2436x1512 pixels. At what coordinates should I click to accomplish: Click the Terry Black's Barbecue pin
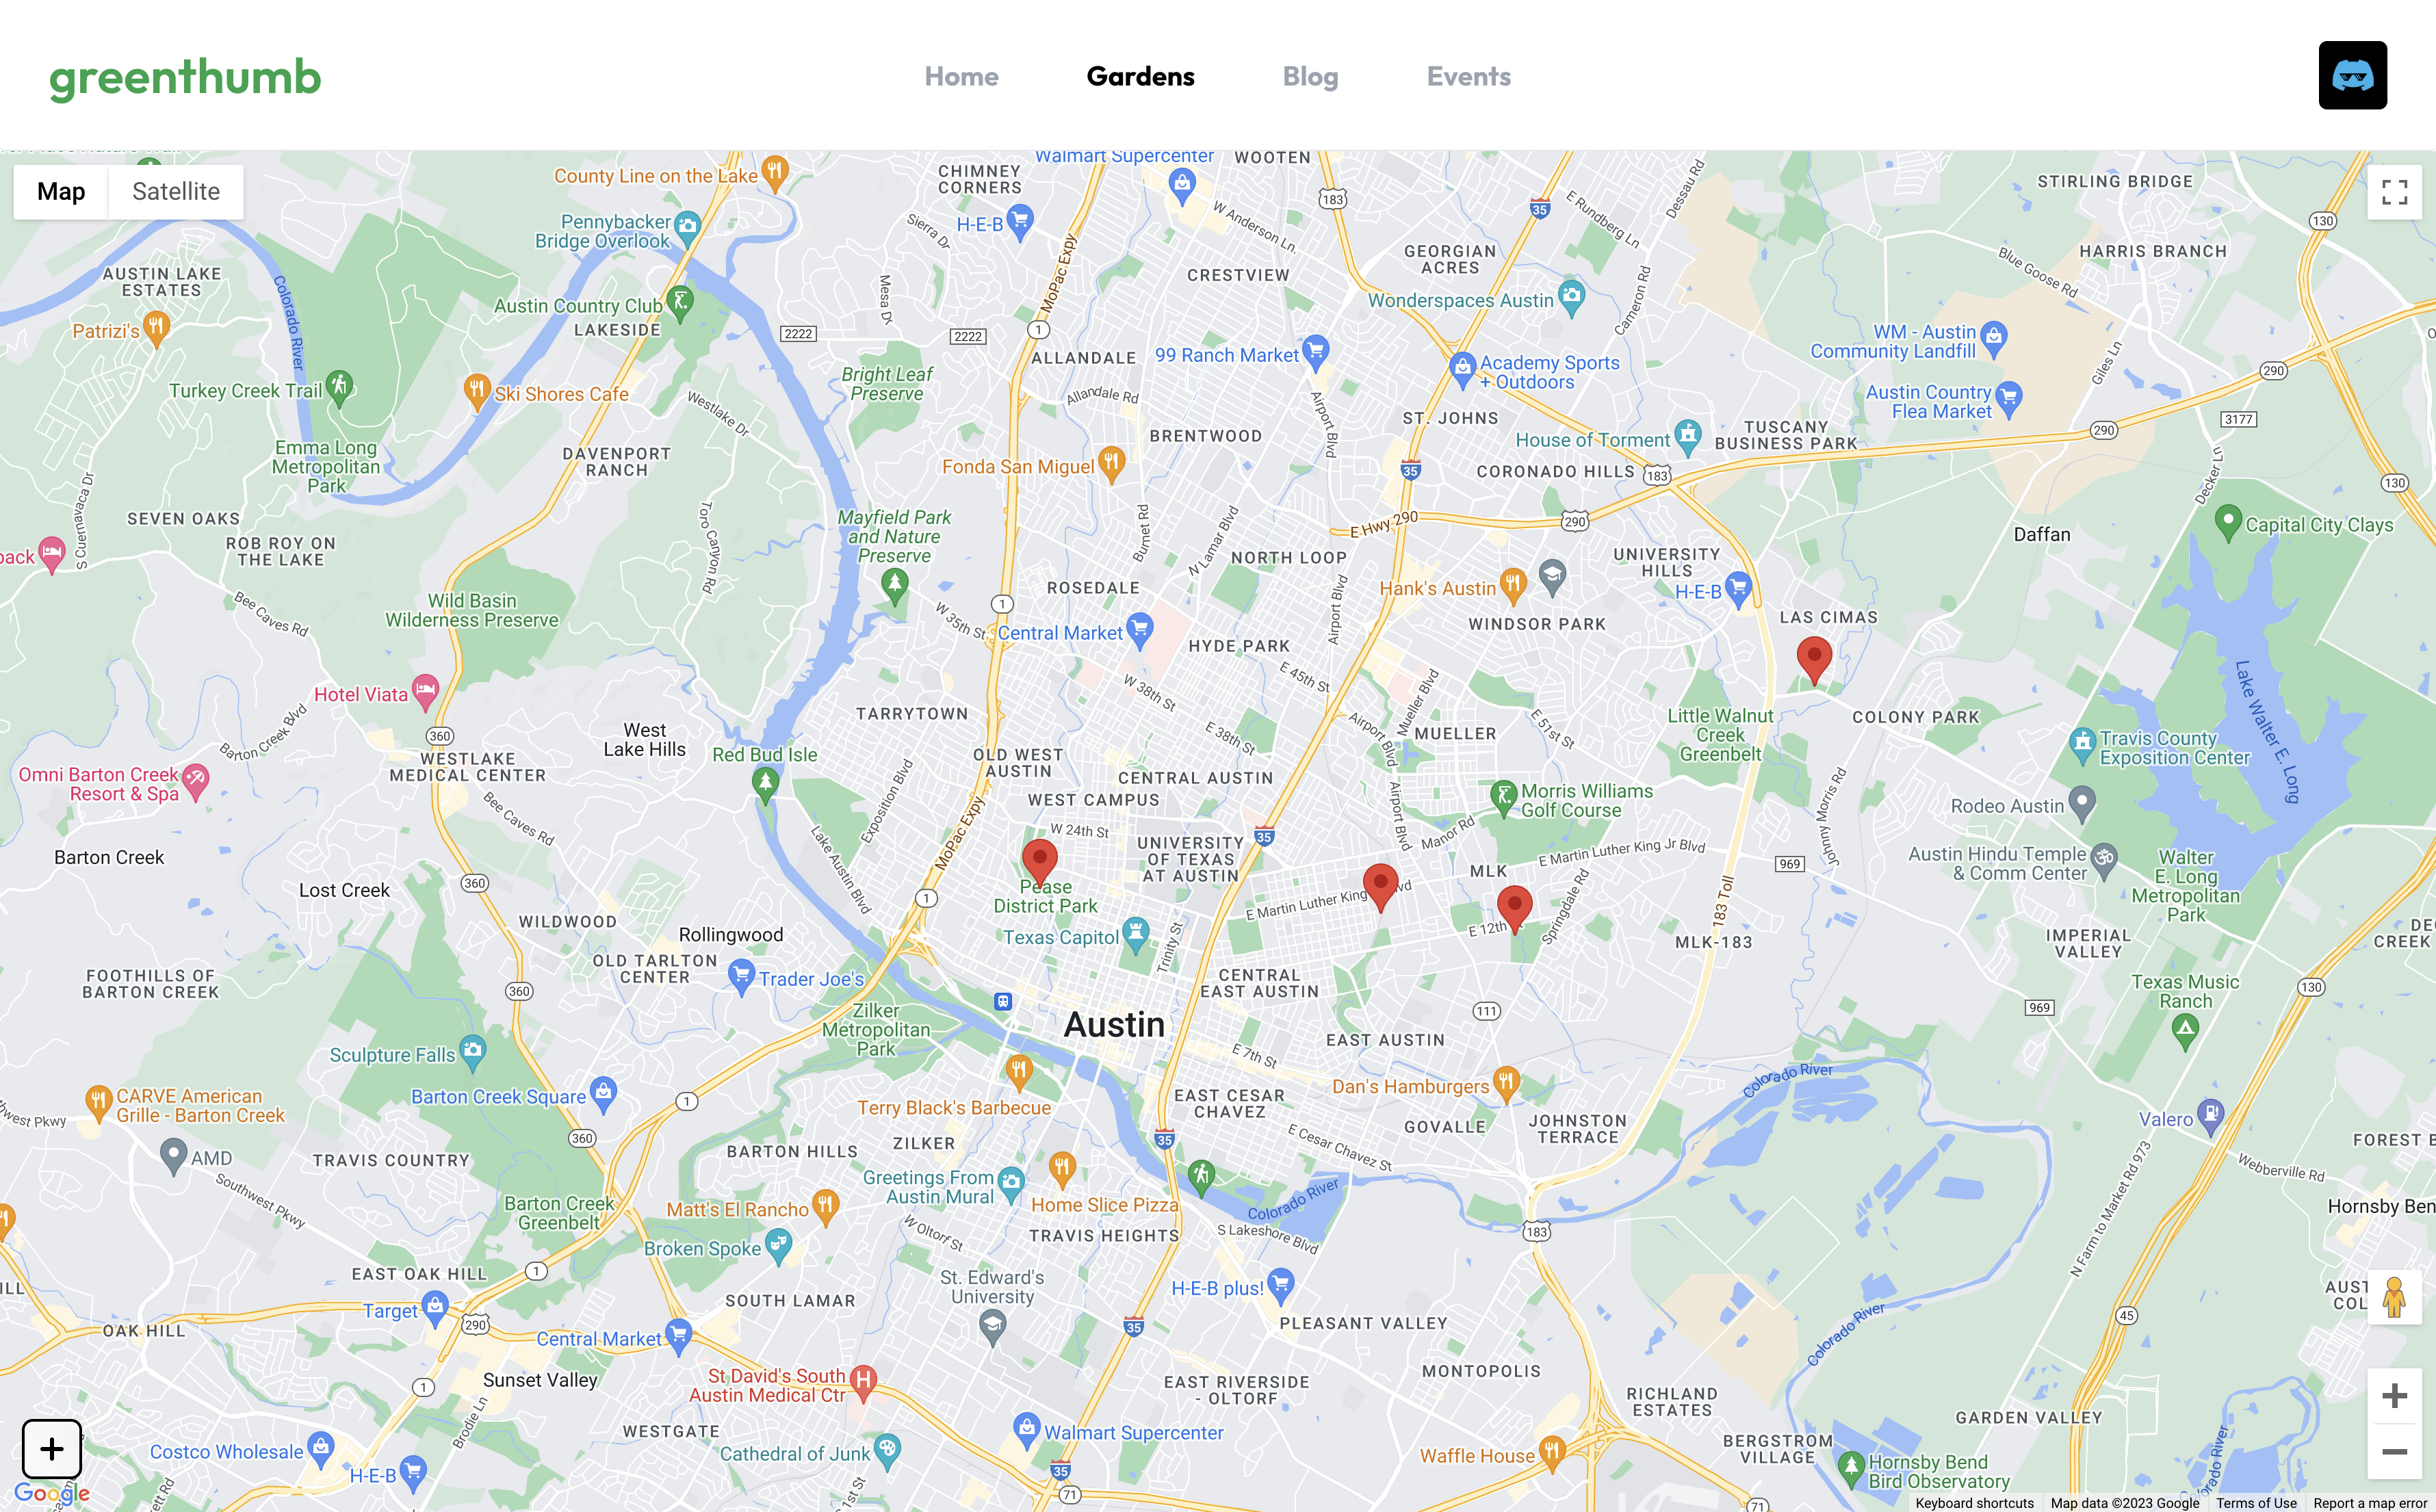(1019, 1072)
